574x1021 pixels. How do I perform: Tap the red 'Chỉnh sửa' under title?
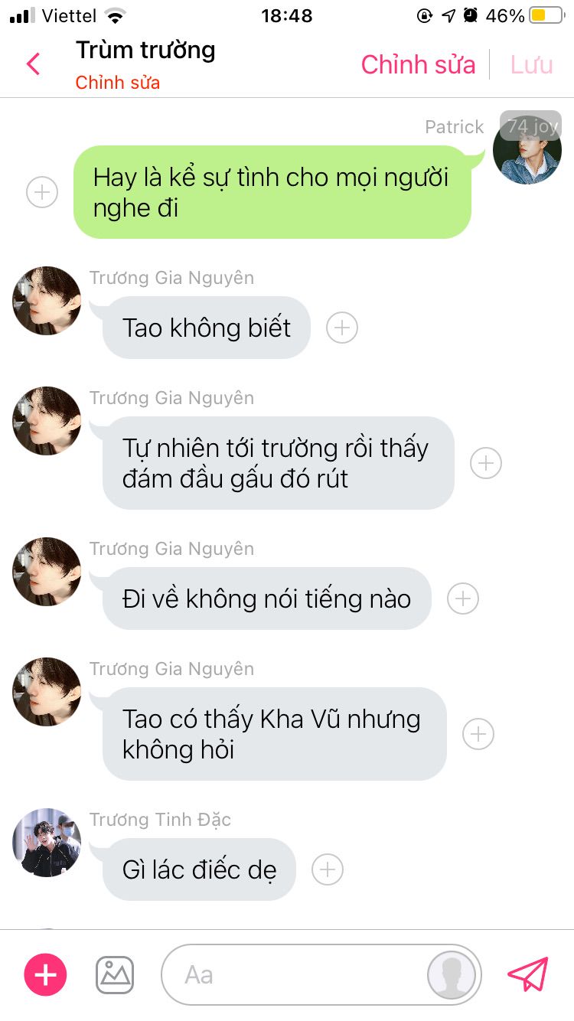click(x=118, y=83)
